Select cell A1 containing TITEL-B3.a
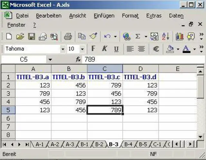The width and height of the screenshot is (206, 160). [33, 77]
